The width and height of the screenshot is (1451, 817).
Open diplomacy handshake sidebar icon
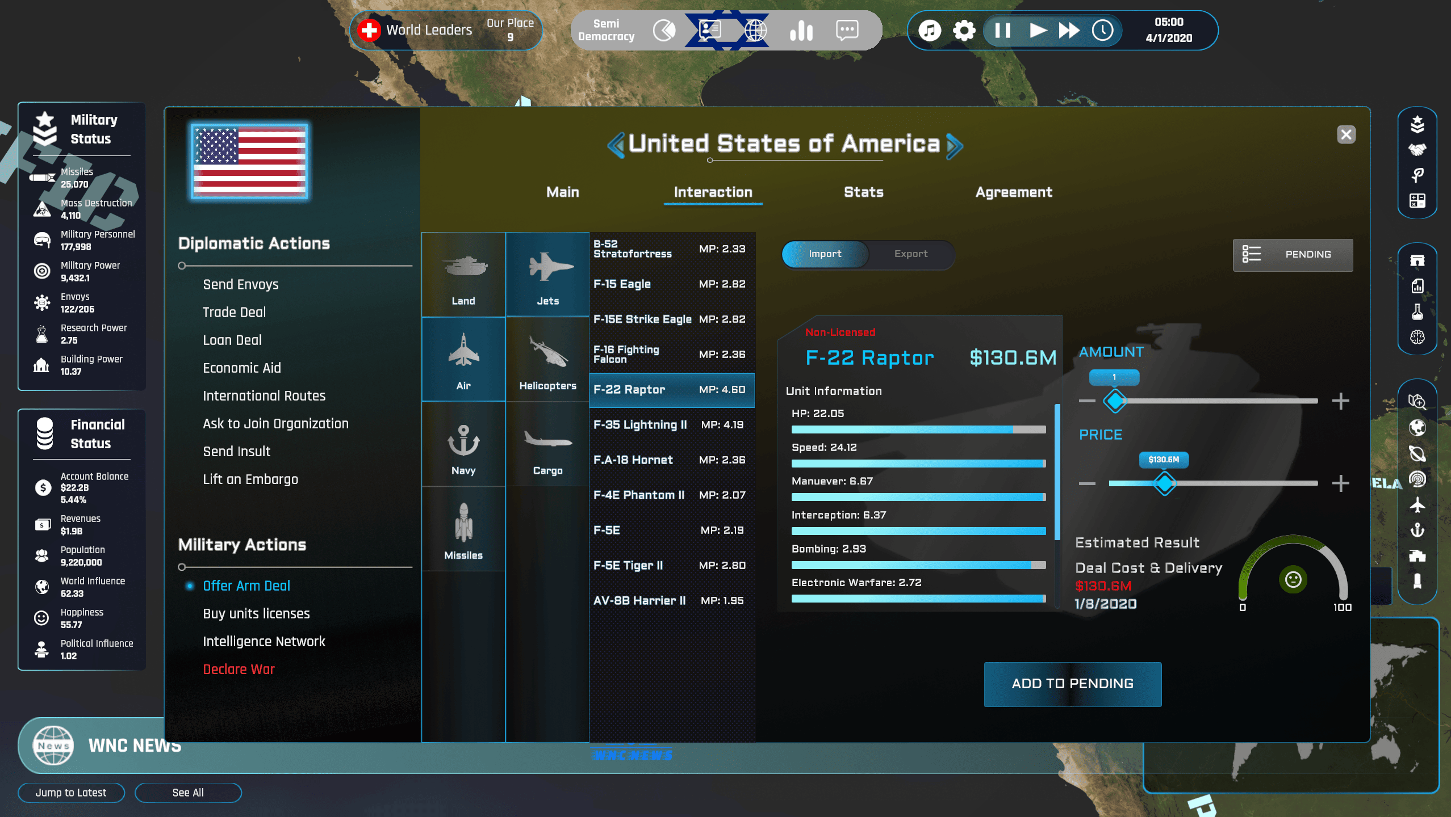point(1417,150)
